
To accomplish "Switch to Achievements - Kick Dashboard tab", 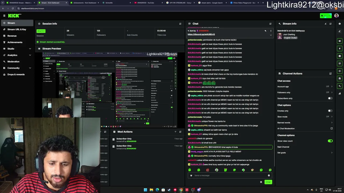I will 85,3.
